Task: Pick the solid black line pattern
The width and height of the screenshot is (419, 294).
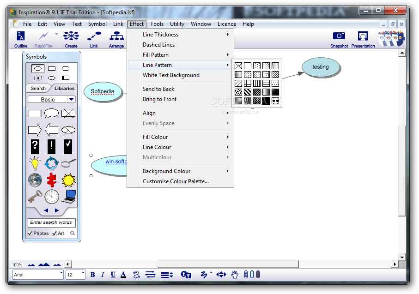Action: click(266, 101)
